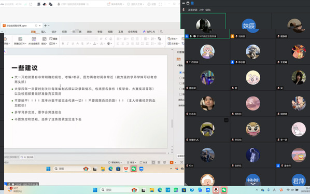310x194 pixels.
Task: Underline text with the U icon
Action: tap(73, 44)
